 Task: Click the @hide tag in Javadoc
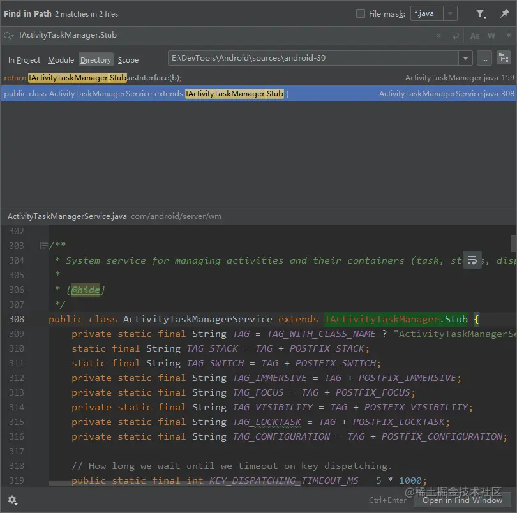point(86,290)
